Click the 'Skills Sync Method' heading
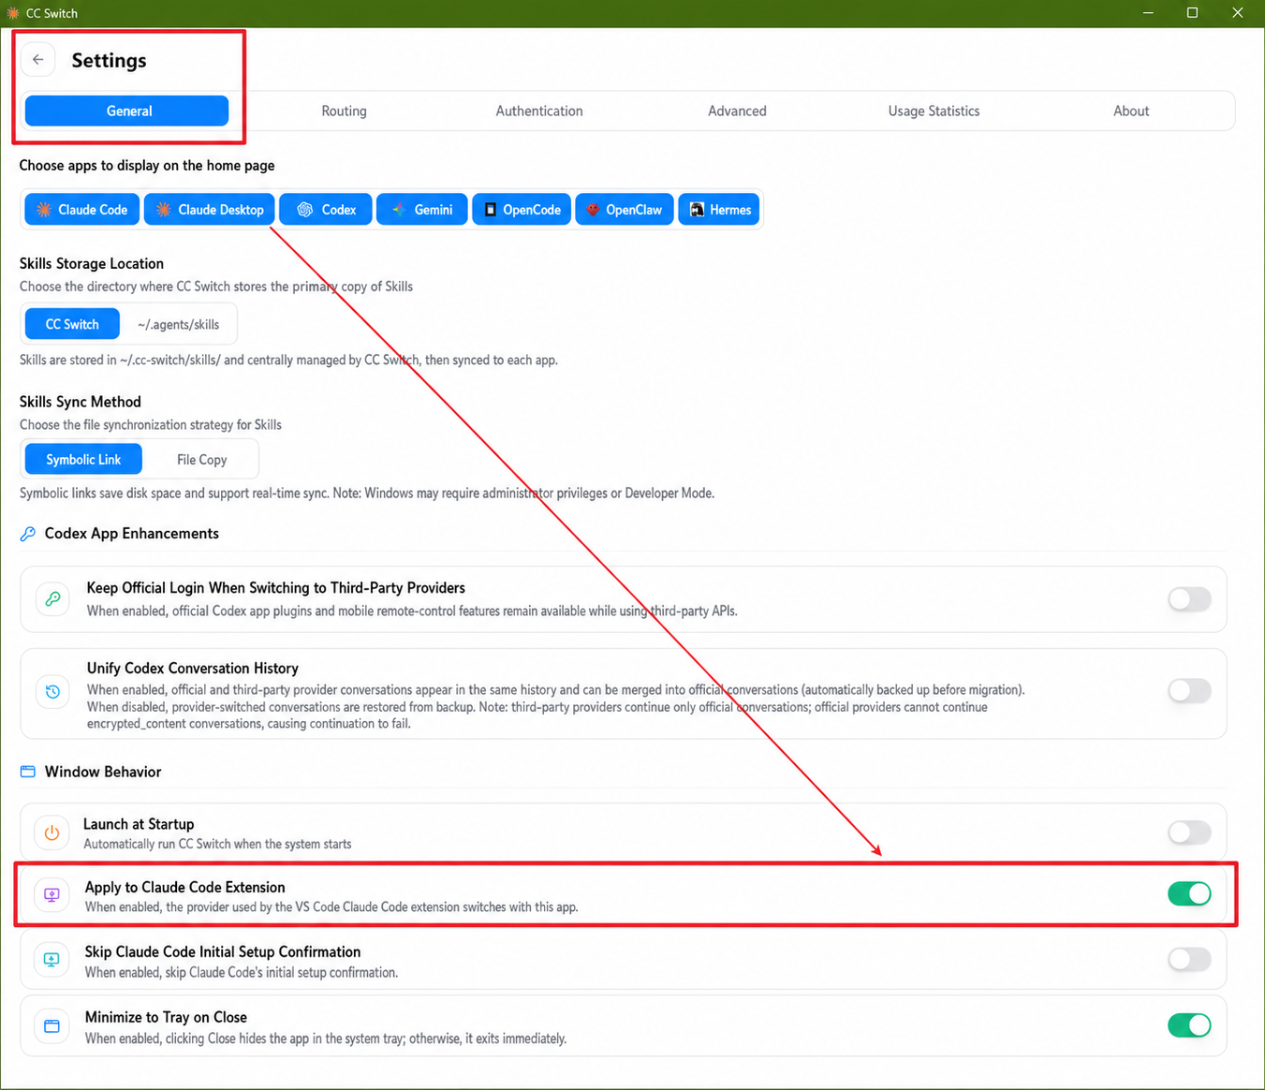The height and width of the screenshot is (1090, 1265). tap(81, 402)
